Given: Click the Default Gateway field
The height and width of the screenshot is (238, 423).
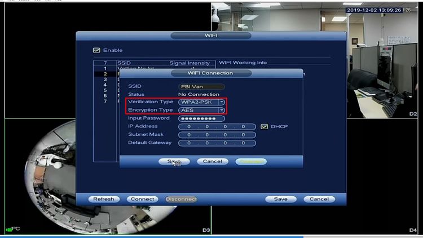Looking at the screenshot, I should point(217,143).
